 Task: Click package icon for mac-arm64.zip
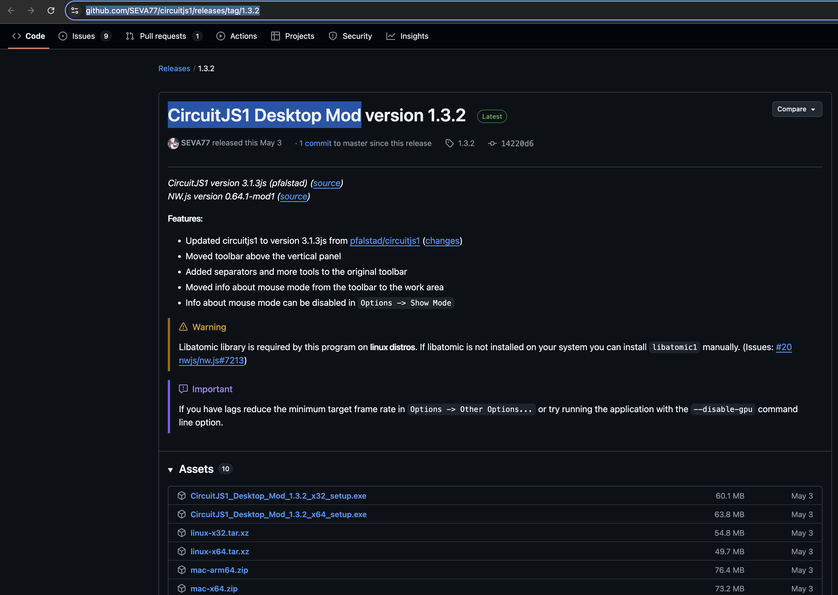pyautogui.click(x=182, y=570)
